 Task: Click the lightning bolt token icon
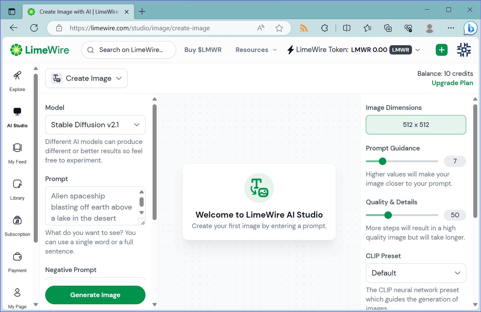point(290,50)
